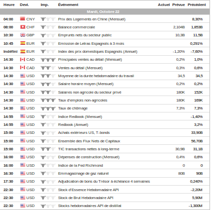Click importance icons for Salaire horaire moyen
The height and width of the screenshot is (210, 211).
48,84
